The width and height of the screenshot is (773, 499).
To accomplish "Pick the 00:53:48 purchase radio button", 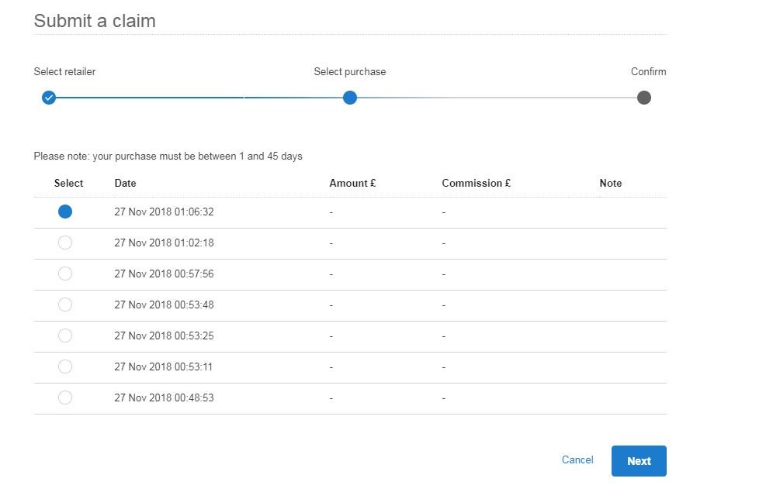I will pos(65,305).
